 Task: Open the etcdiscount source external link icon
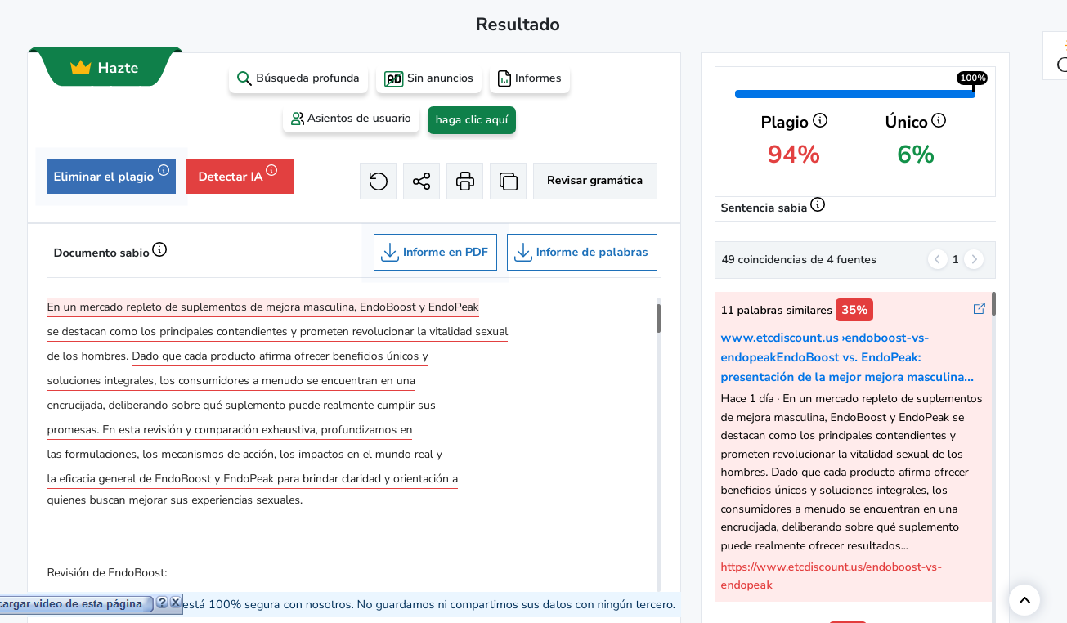tap(979, 308)
